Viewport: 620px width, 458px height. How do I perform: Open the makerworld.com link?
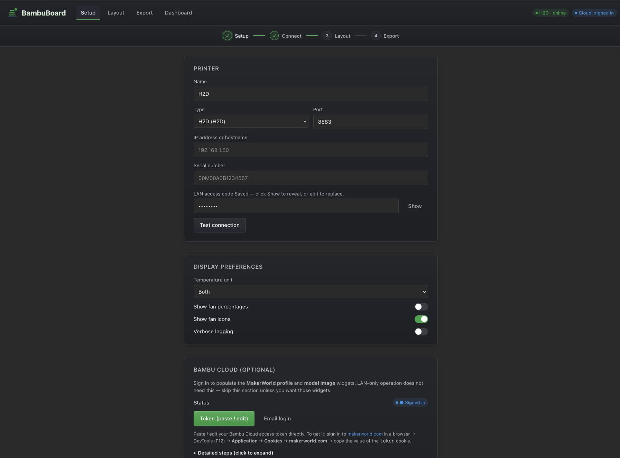coord(365,434)
